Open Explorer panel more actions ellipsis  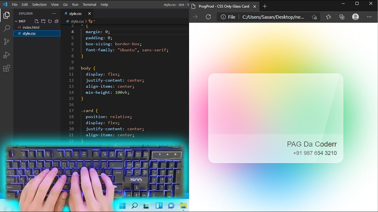[54, 14]
